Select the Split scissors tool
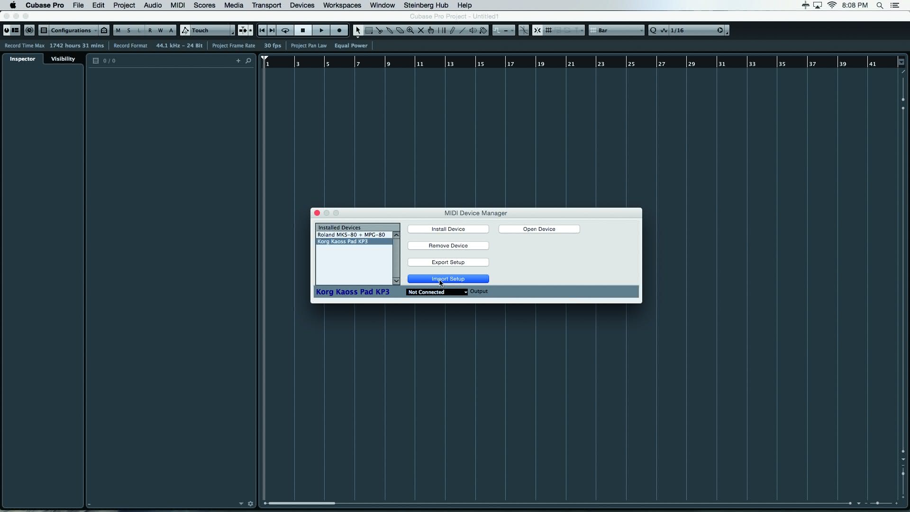Image resolution: width=910 pixels, height=512 pixels. [x=379, y=30]
